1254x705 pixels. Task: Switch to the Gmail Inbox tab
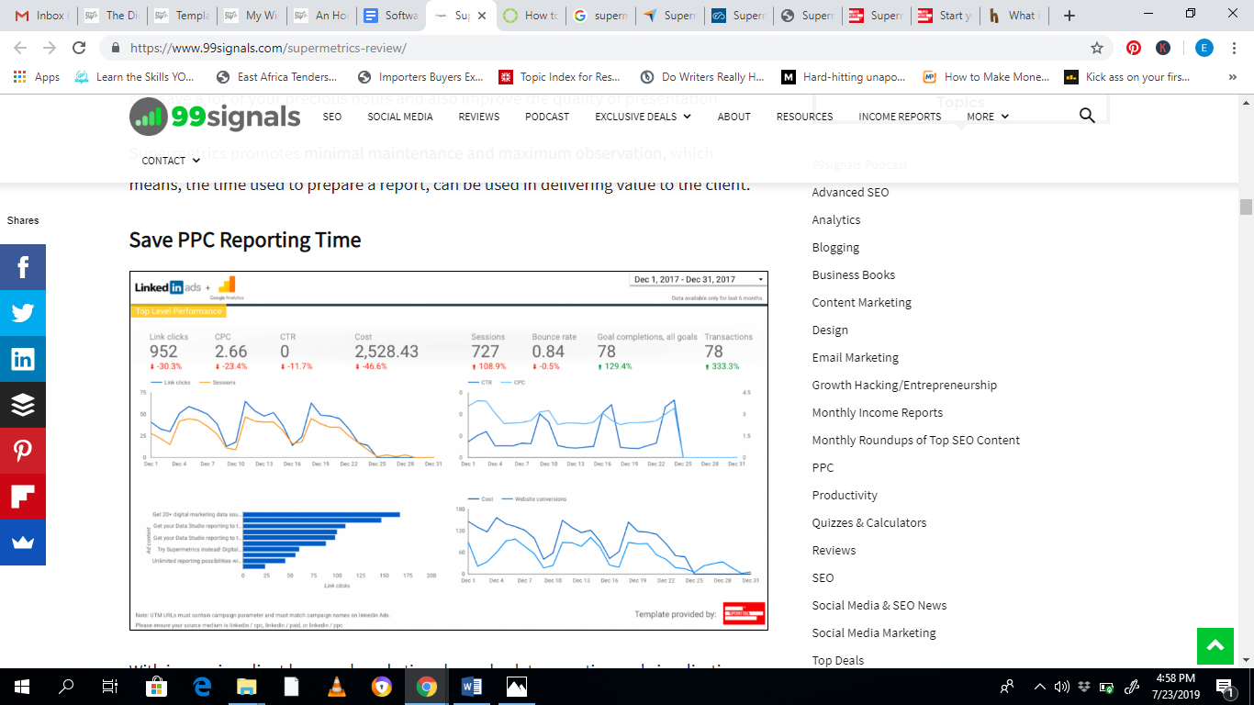pos(40,16)
